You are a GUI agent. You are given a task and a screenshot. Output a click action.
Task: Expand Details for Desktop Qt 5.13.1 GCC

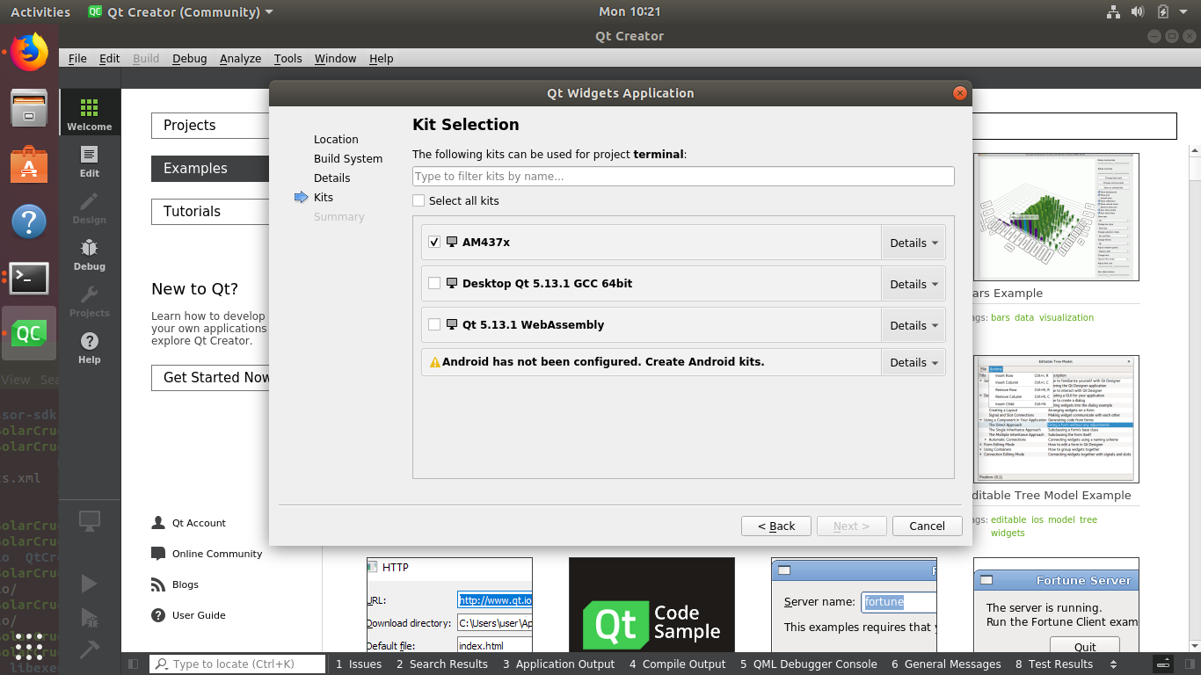tap(913, 284)
